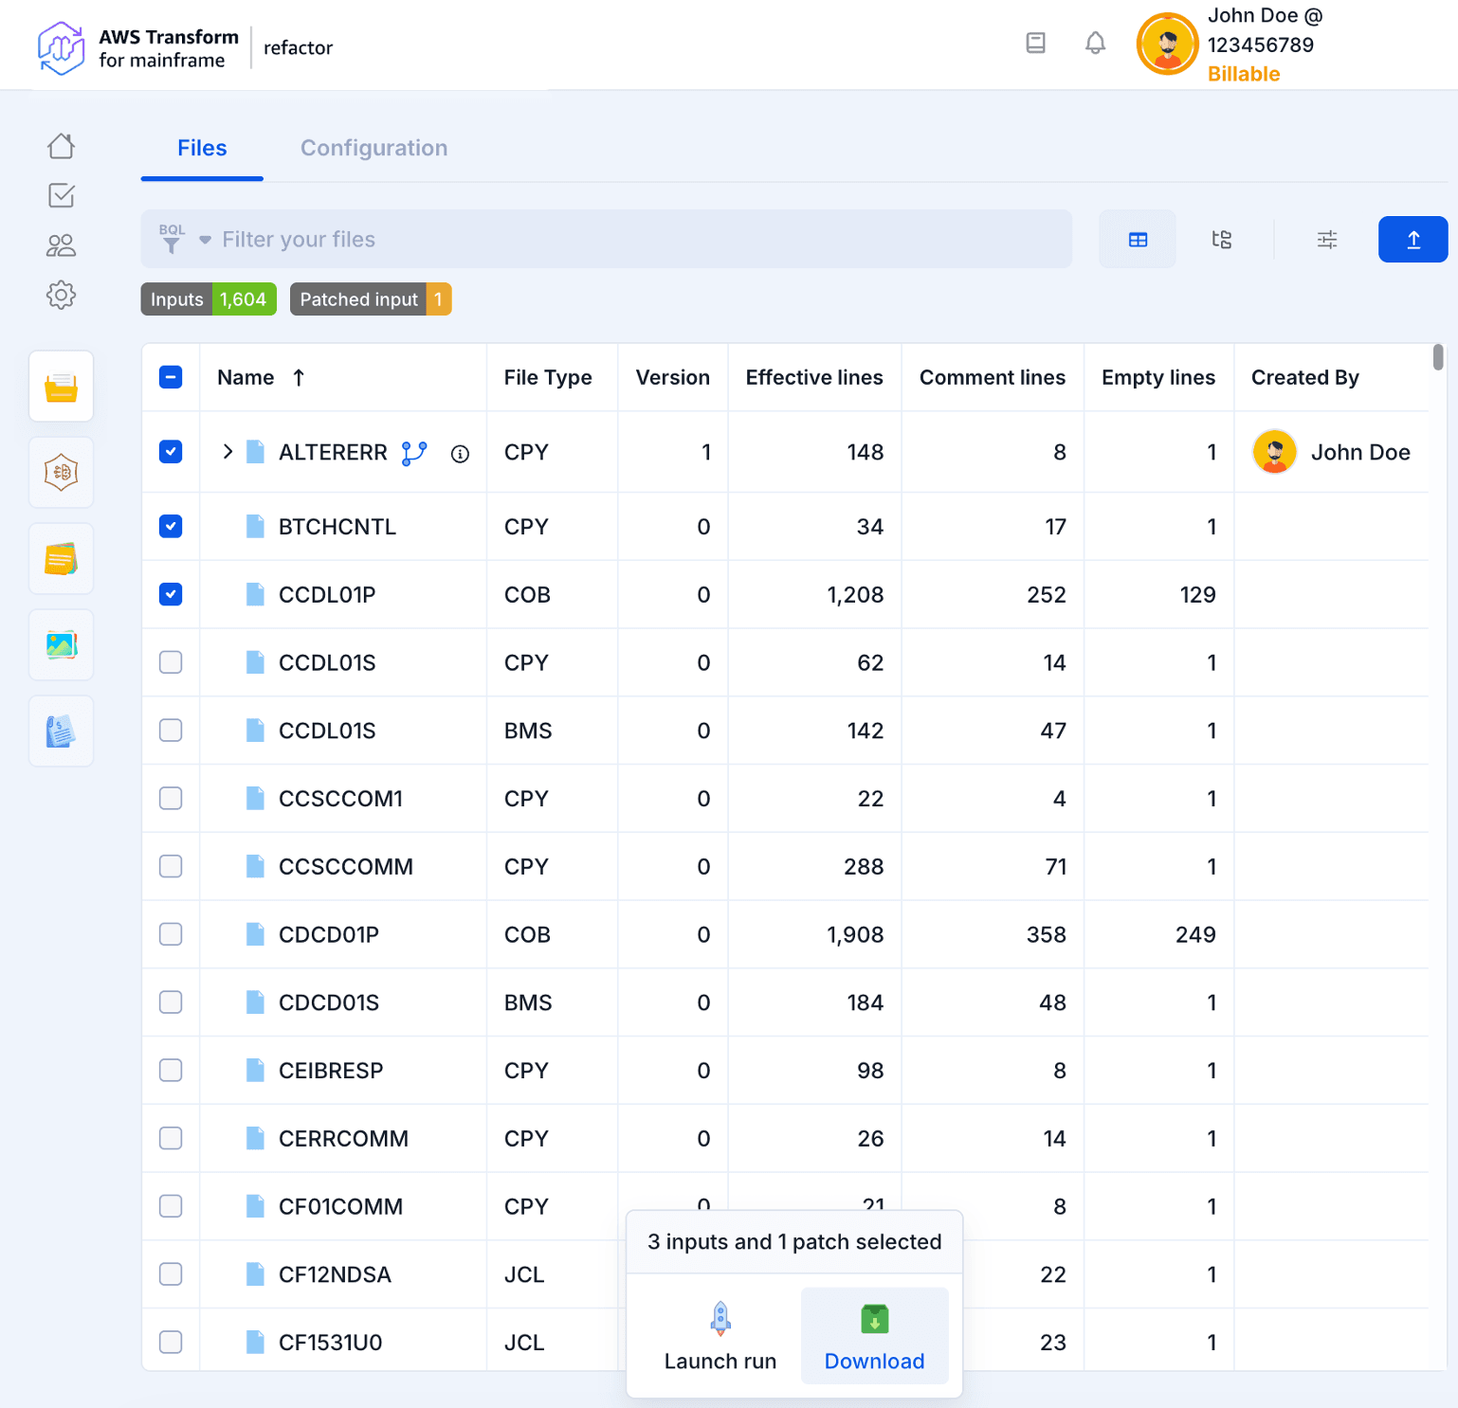Click the home icon in the sidebar
The width and height of the screenshot is (1458, 1408).
coord(61,146)
